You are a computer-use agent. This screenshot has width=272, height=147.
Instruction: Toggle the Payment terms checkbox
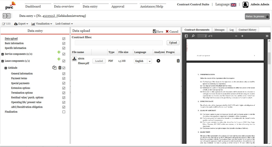point(64,78)
